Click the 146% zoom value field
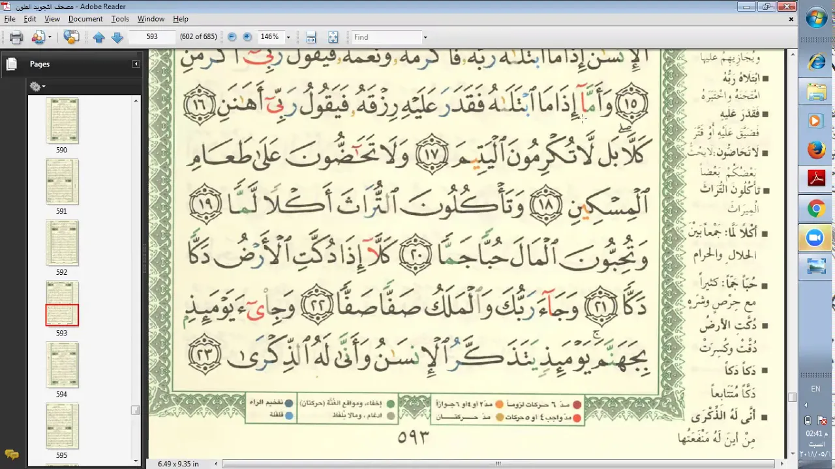Image resolution: width=835 pixels, height=469 pixels. point(269,37)
